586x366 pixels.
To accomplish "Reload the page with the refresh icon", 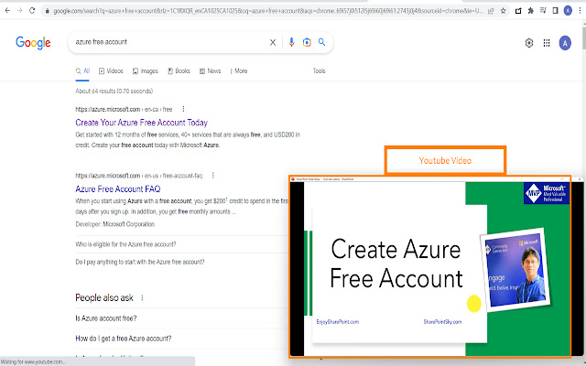I will point(32,11).
